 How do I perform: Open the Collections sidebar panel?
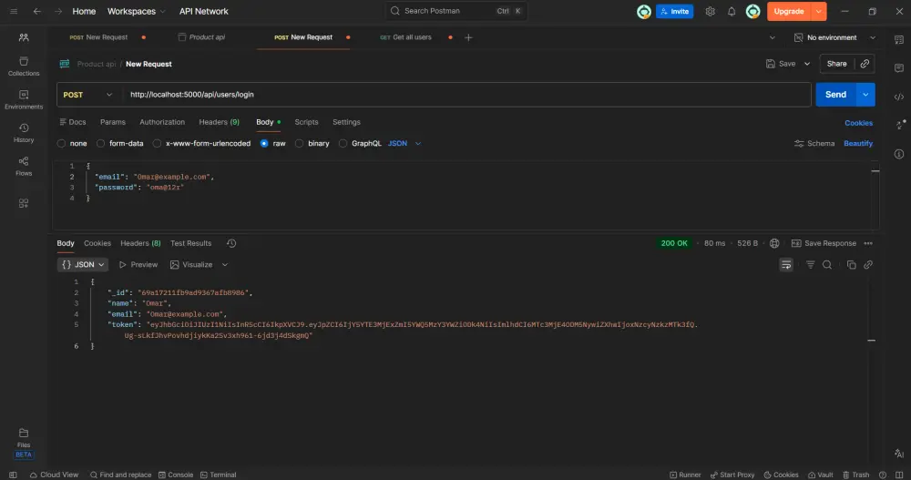point(24,66)
